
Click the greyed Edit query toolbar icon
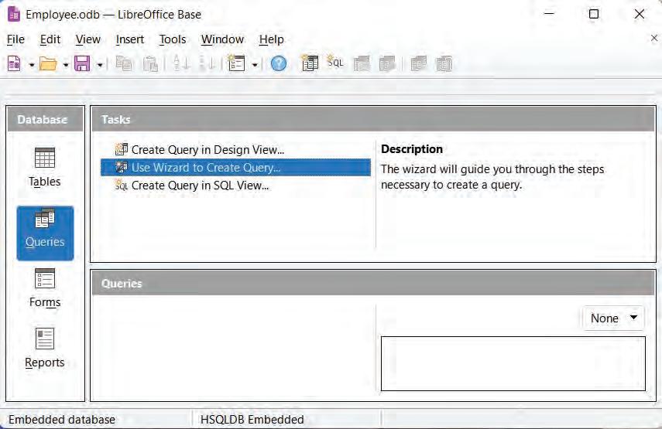coord(387,64)
